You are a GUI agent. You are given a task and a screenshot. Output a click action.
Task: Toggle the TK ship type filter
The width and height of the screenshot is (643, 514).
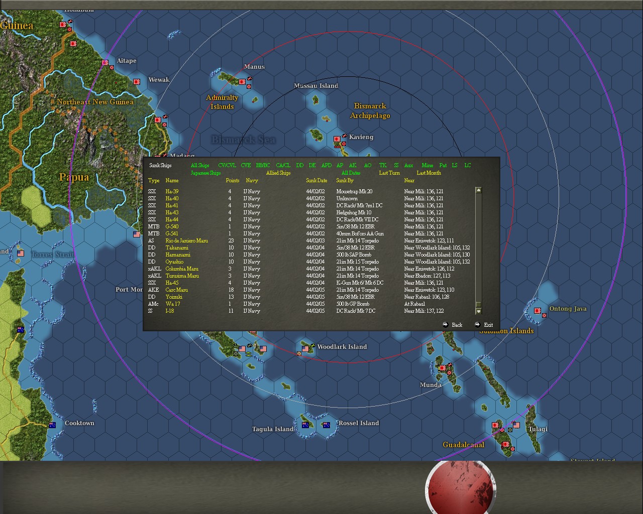pos(383,165)
